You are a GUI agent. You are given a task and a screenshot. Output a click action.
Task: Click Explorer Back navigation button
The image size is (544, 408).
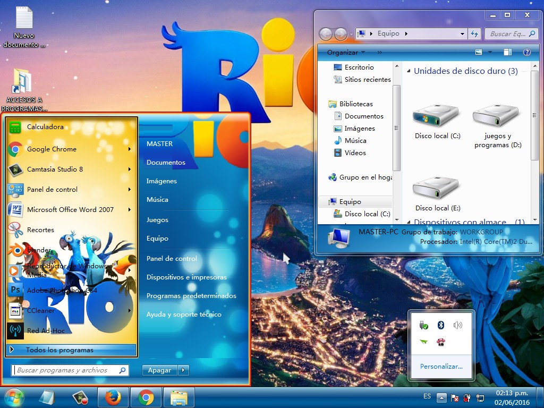pos(326,34)
